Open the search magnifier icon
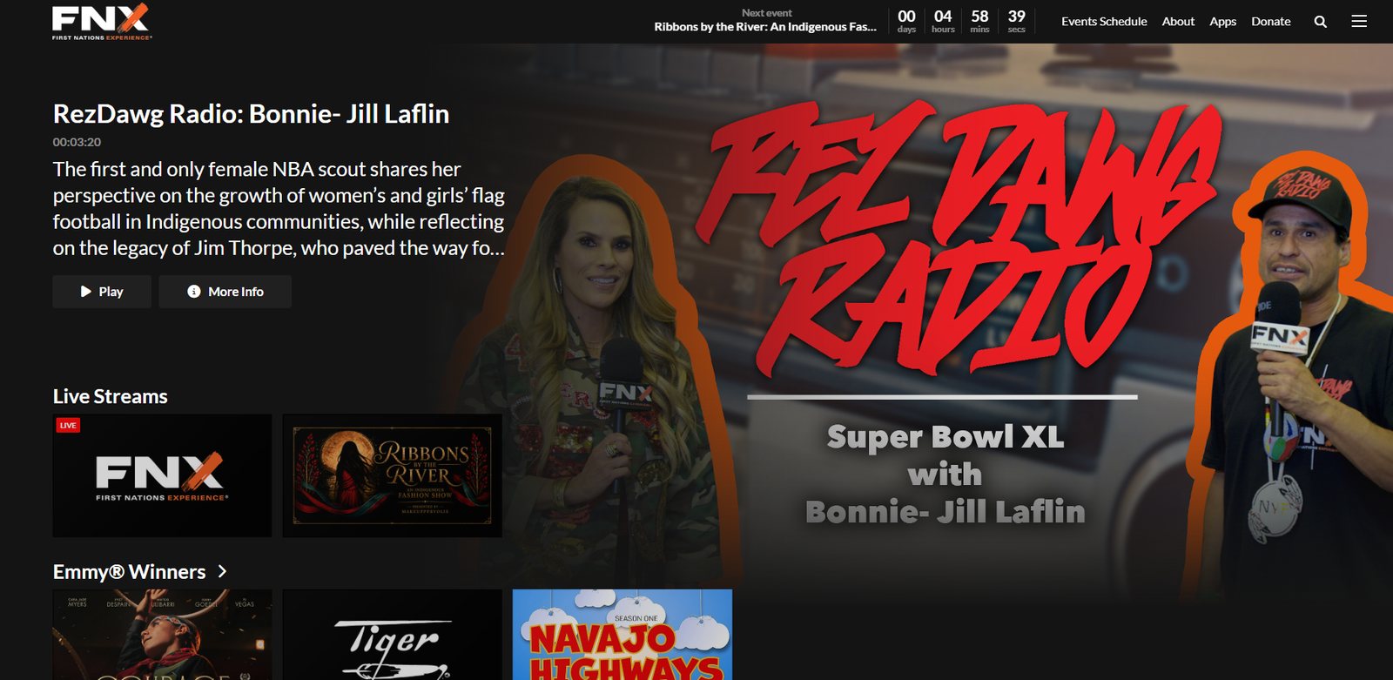The image size is (1393, 680). [1320, 22]
